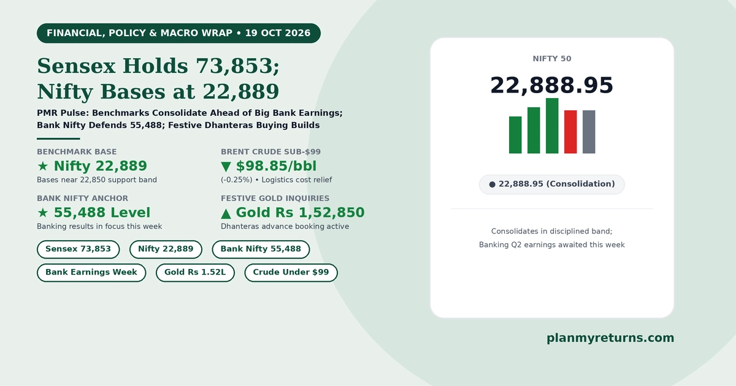
Task: Click the 'BENCHMARK BASE' label
Action: pos(77,151)
